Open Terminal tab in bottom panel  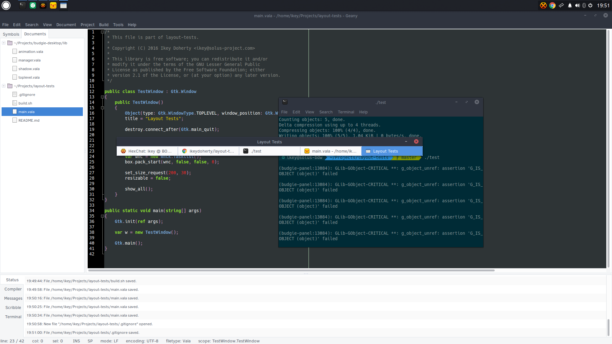pos(13,317)
